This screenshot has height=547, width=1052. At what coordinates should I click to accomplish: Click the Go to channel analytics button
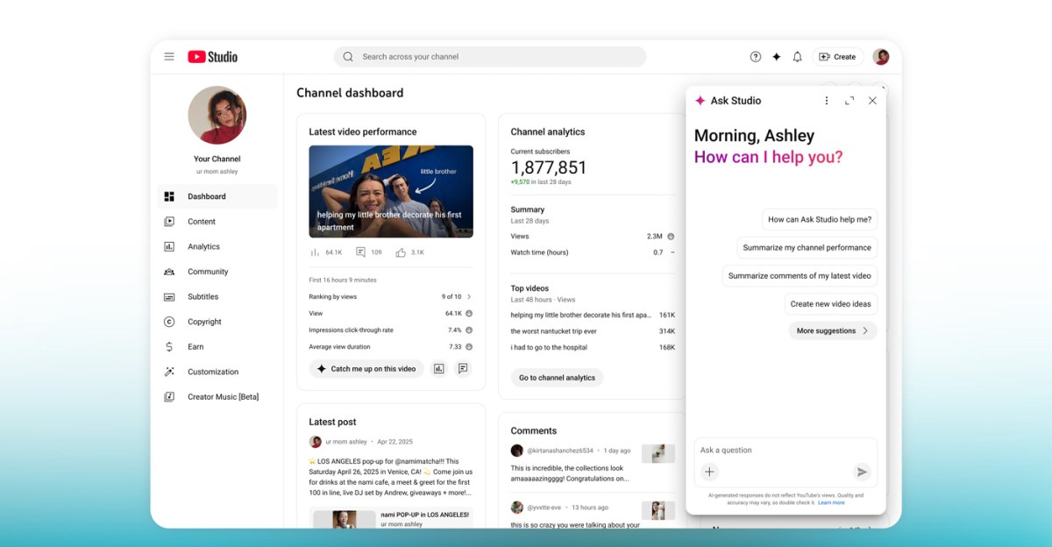pyautogui.click(x=556, y=378)
